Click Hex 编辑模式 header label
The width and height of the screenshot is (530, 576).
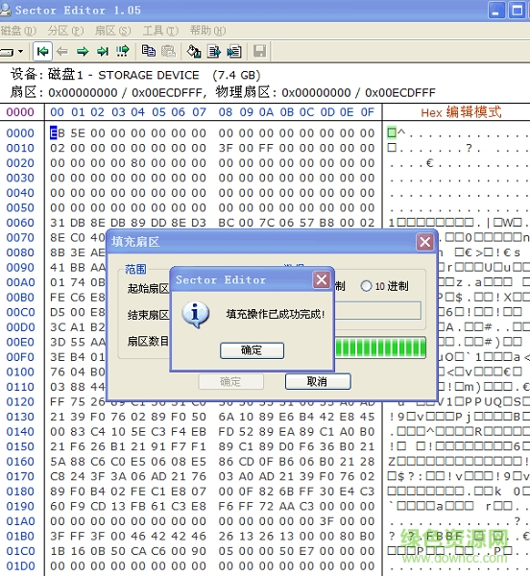[x=461, y=112]
